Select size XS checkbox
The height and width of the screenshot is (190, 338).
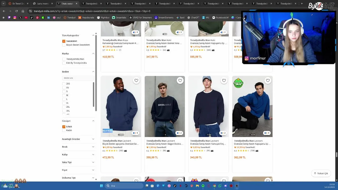pos(64,88)
